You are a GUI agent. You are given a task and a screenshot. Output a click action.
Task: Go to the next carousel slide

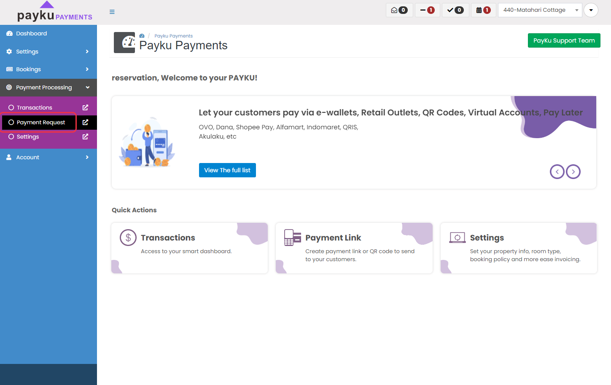click(573, 171)
